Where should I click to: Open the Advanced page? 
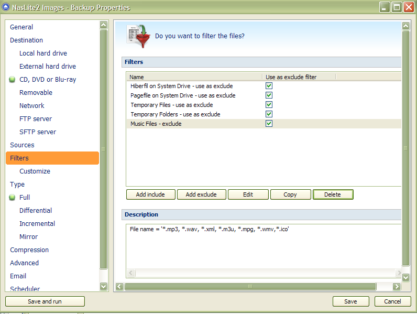24,263
